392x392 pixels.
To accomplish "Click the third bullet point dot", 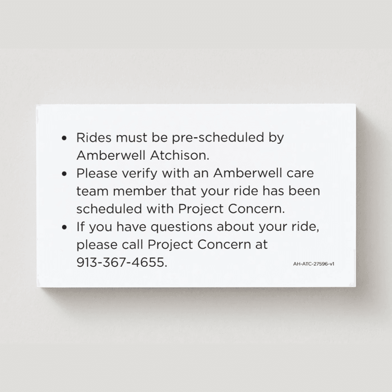I will 65,227.
